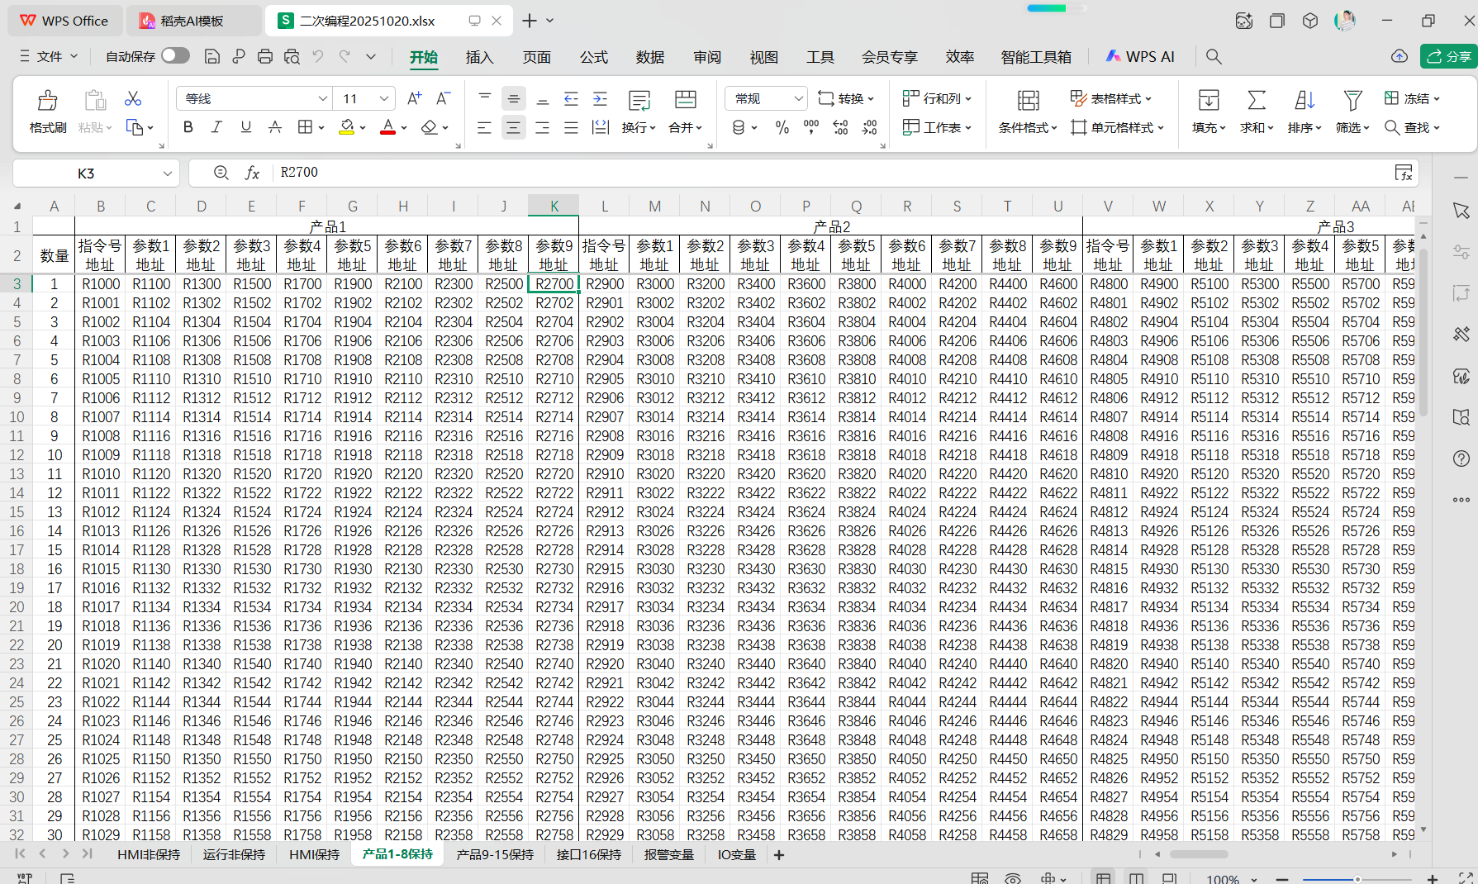Image resolution: width=1478 pixels, height=884 pixels.
Task: Click the AutoSum (求和) sigma icon
Action: (1256, 101)
